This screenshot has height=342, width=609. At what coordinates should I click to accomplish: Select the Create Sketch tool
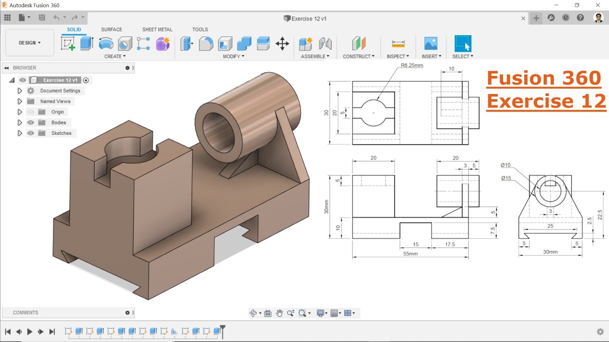(68, 44)
